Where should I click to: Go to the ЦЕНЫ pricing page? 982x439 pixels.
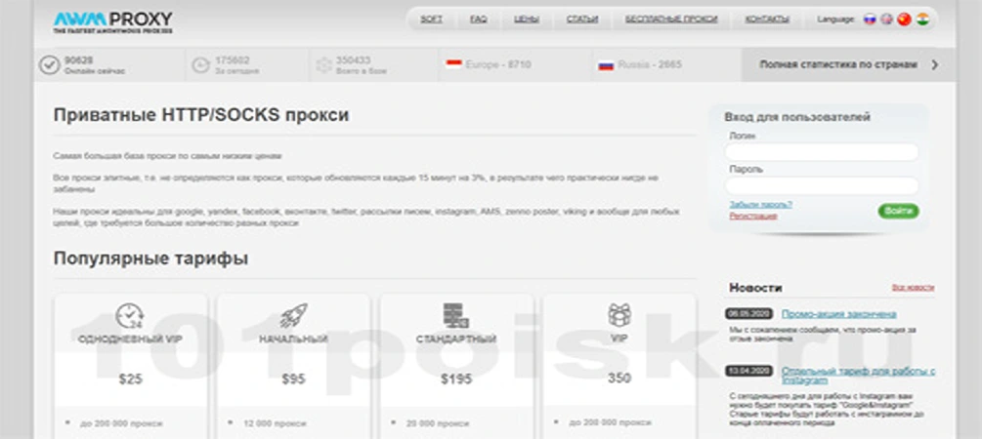[x=527, y=20]
